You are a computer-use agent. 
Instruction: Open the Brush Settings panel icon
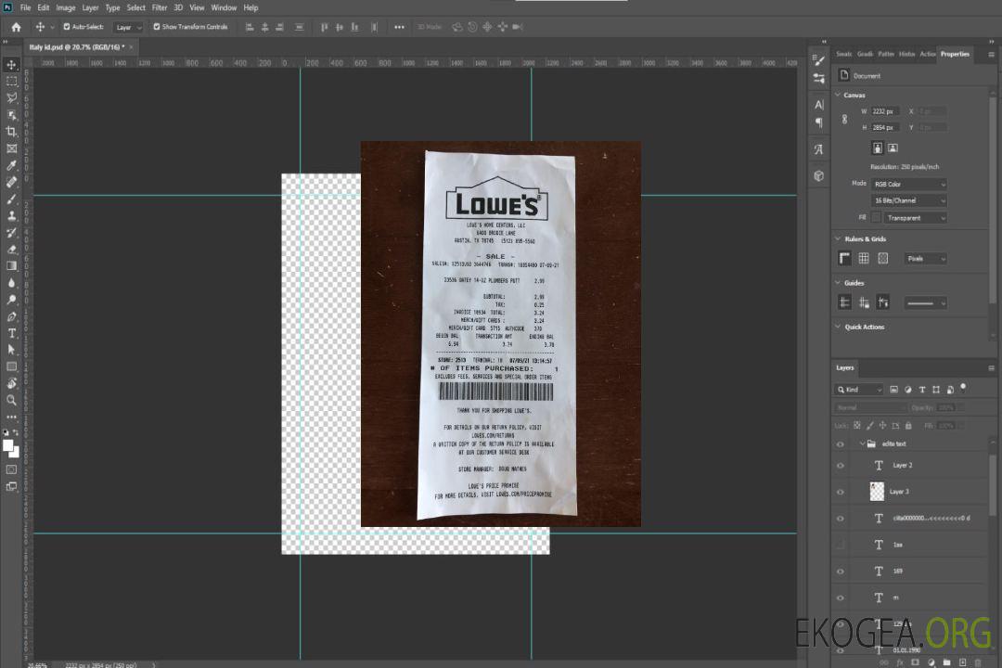819,60
